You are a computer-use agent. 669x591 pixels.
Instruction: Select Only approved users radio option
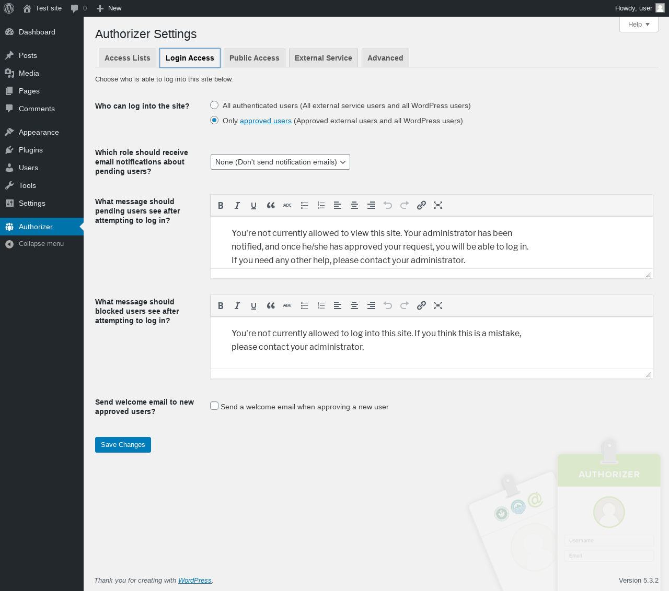[x=214, y=120]
